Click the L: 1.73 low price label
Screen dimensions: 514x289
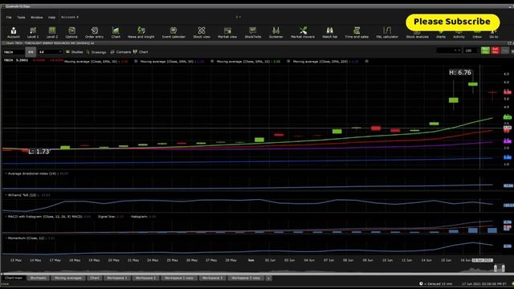pyautogui.click(x=39, y=152)
